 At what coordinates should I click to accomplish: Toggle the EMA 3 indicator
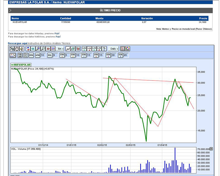point(84,55)
